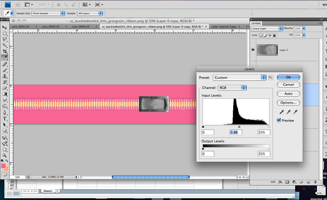Click the Auto button in Levels

tap(288, 93)
